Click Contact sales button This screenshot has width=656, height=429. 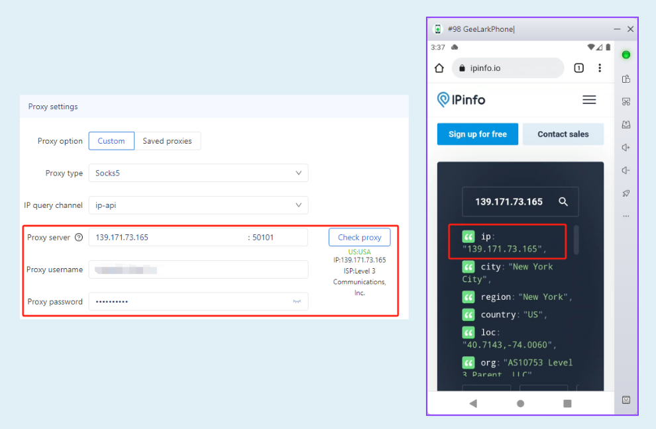563,134
